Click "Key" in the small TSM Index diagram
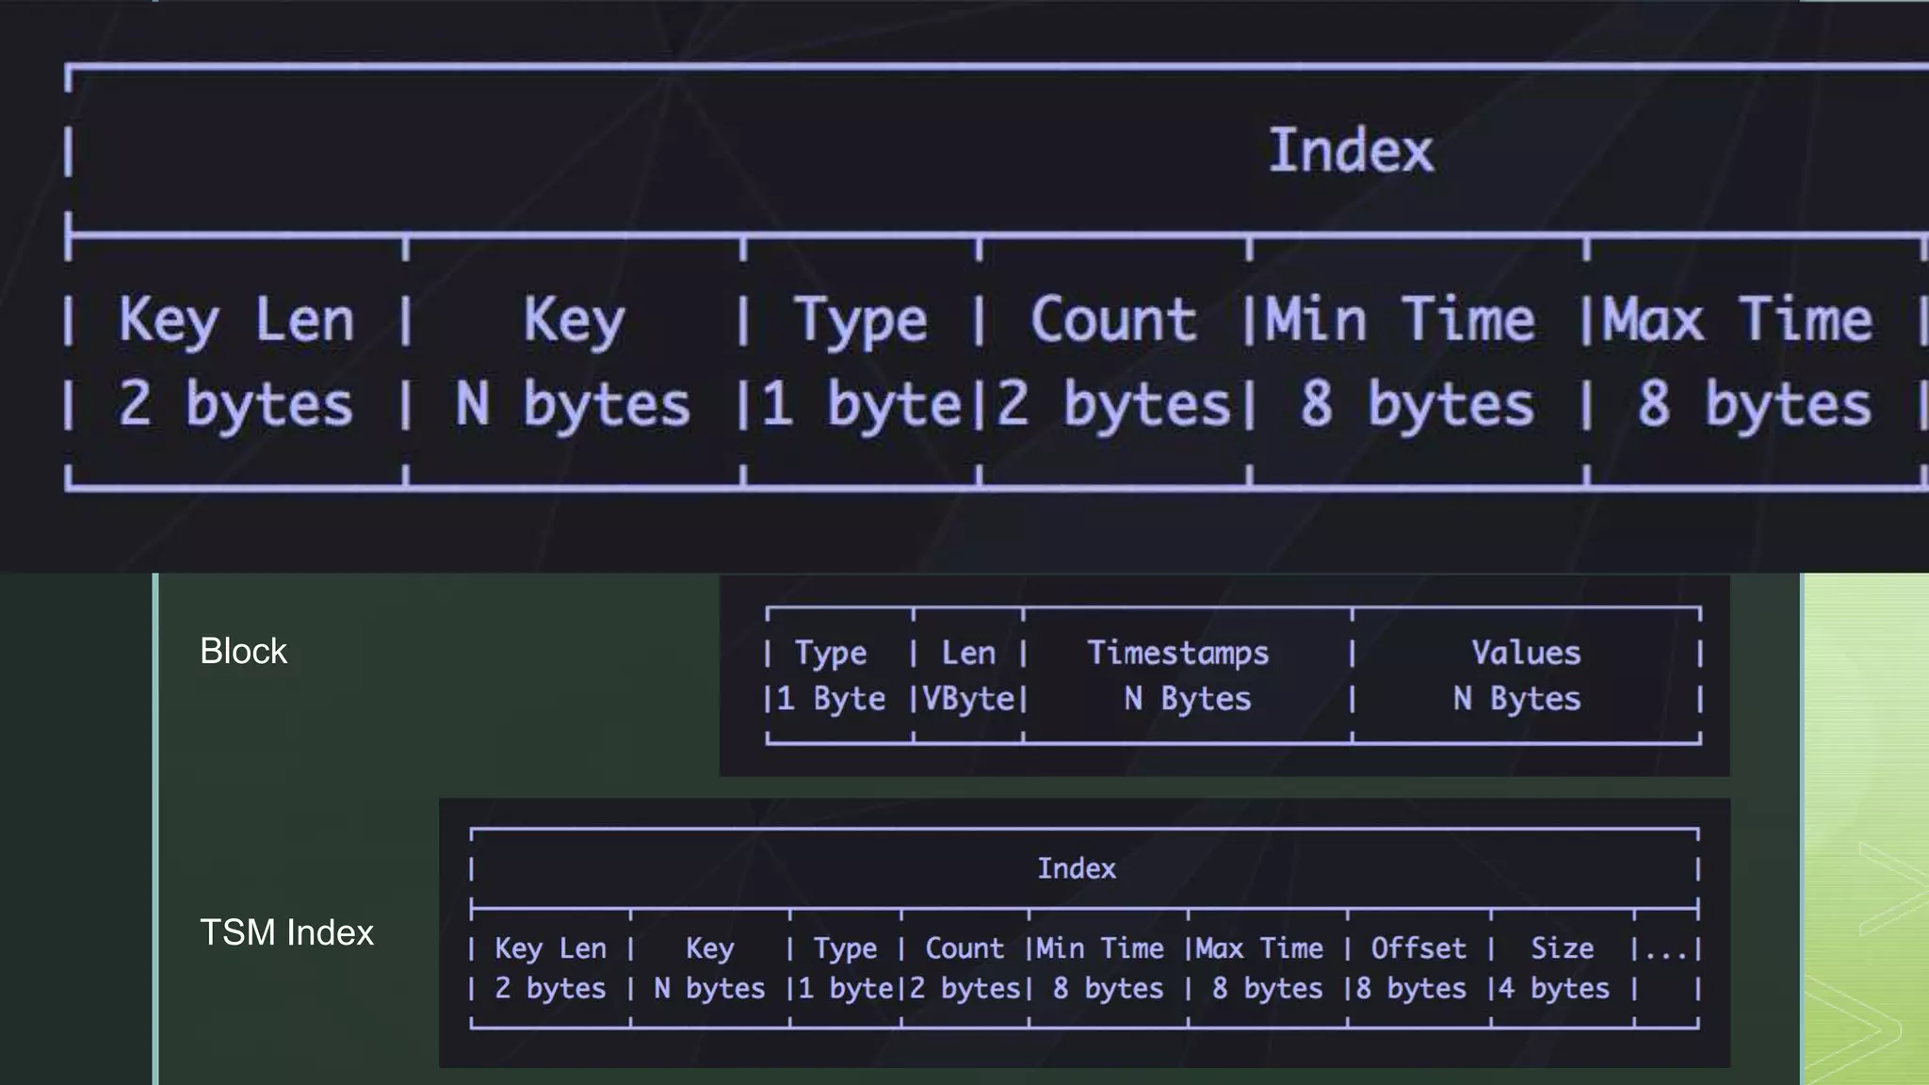 pos(709,948)
